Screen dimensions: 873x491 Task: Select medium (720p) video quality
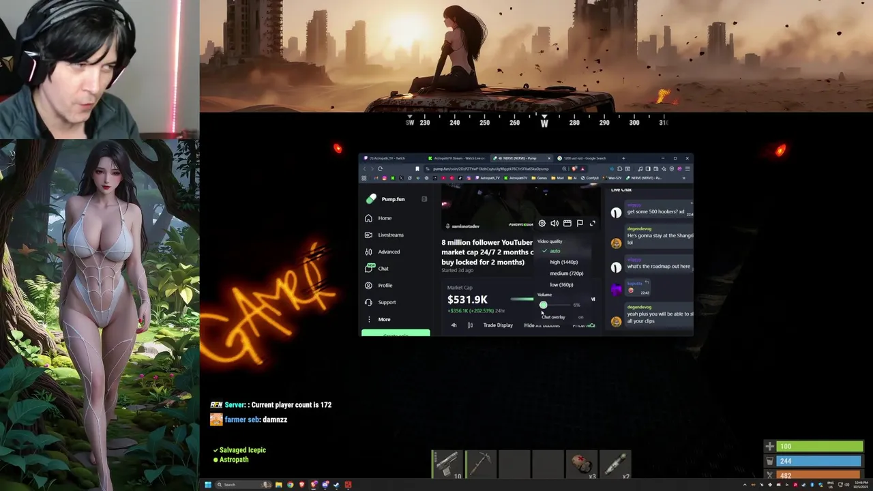[566, 273]
